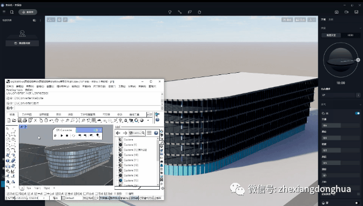Open D5 Converter toolbar gear settings

(x=97, y=130)
